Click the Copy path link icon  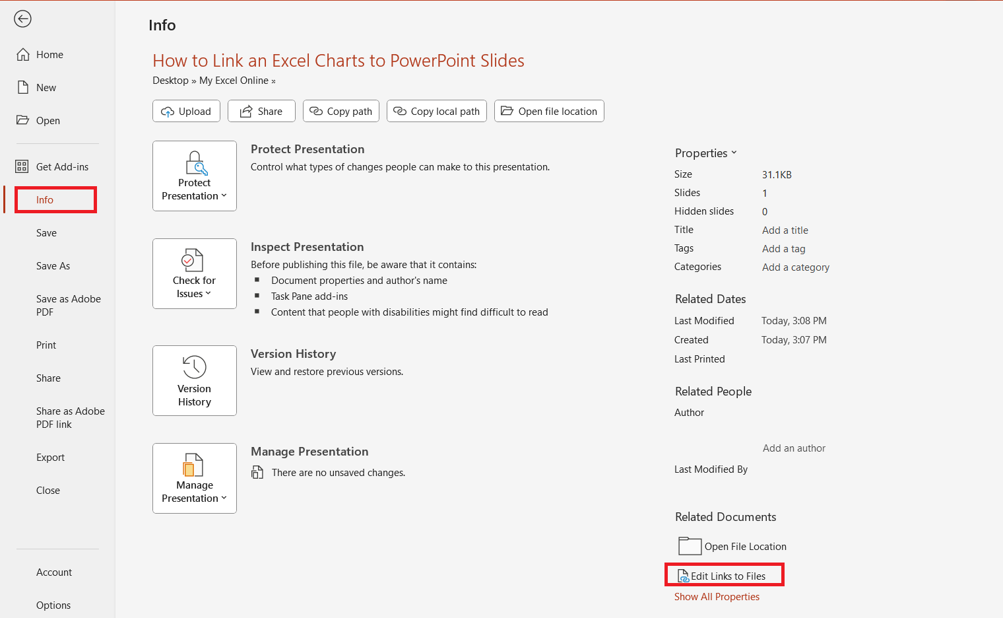(x=316, y=111)
